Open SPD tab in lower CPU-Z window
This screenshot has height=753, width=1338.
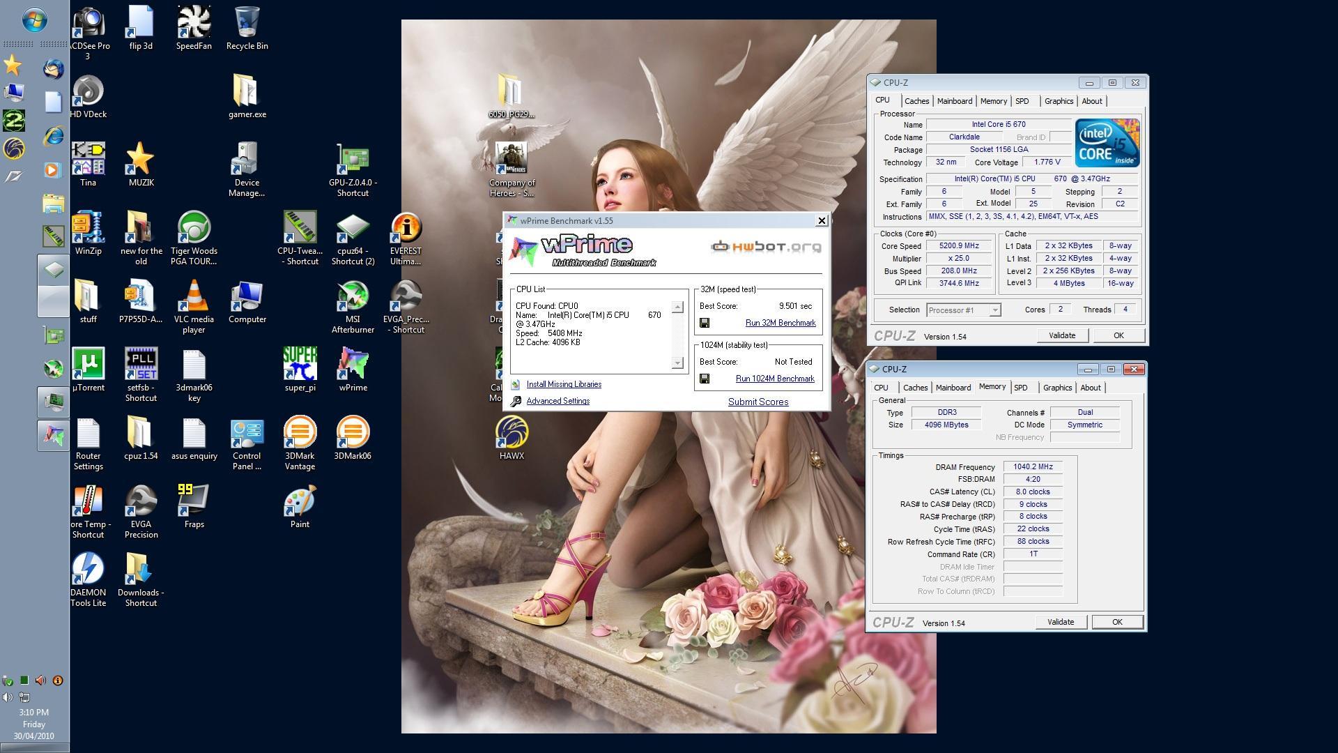1020,388
